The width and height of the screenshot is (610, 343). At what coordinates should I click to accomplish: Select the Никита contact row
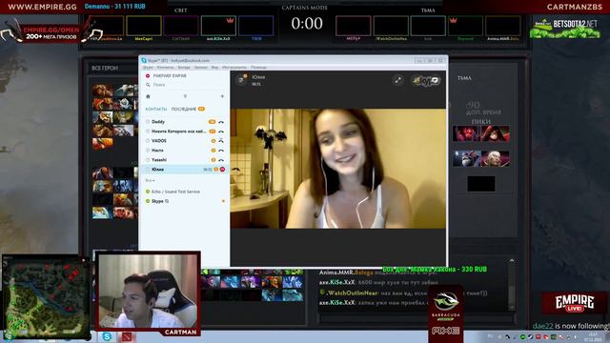pyautogui.click(x=184, y=131)
